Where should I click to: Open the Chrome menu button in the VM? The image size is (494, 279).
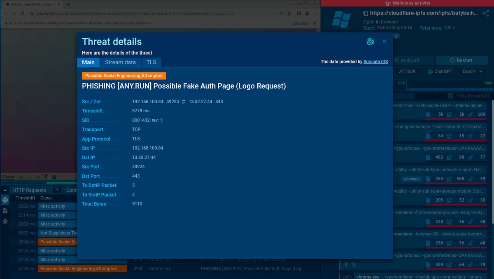315,13
